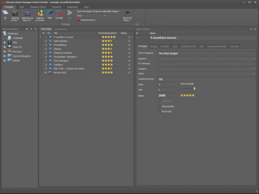Open the Strumenti ribbon tab
Viewport: 259px width, 194px height.
56,7
